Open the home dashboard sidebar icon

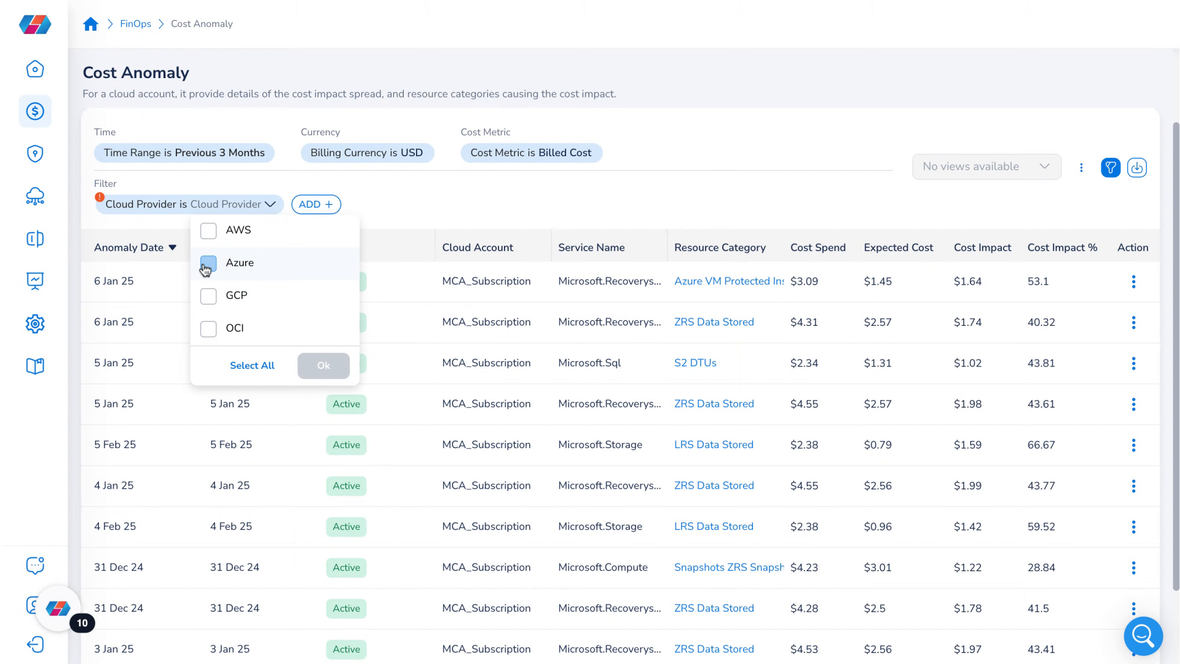[35, 69]
